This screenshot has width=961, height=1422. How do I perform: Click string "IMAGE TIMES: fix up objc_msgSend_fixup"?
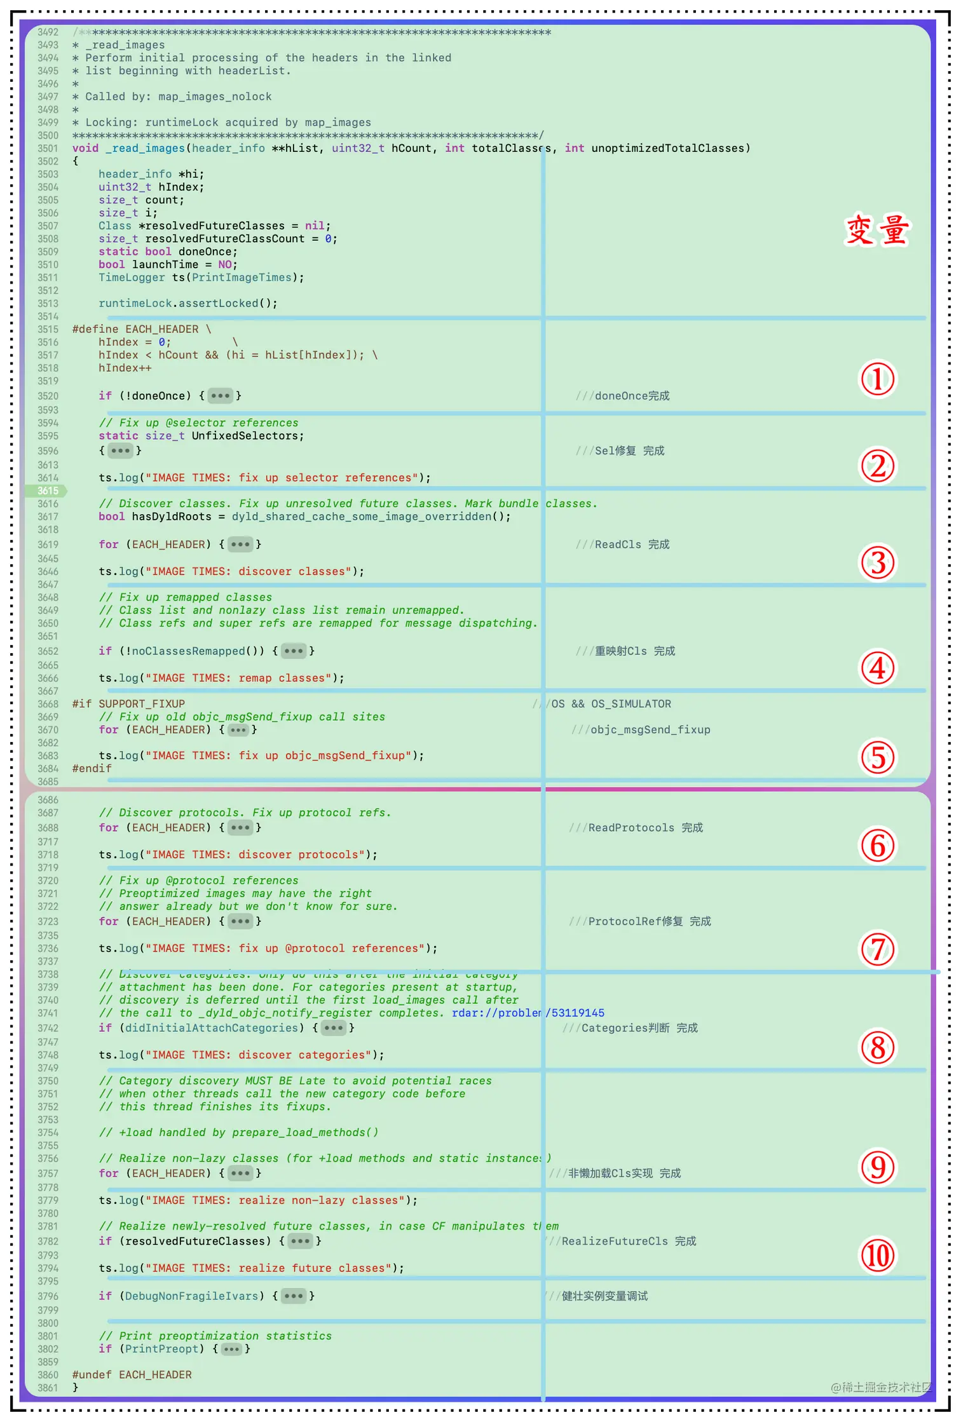pyautogui.click(x=278, y=756)
